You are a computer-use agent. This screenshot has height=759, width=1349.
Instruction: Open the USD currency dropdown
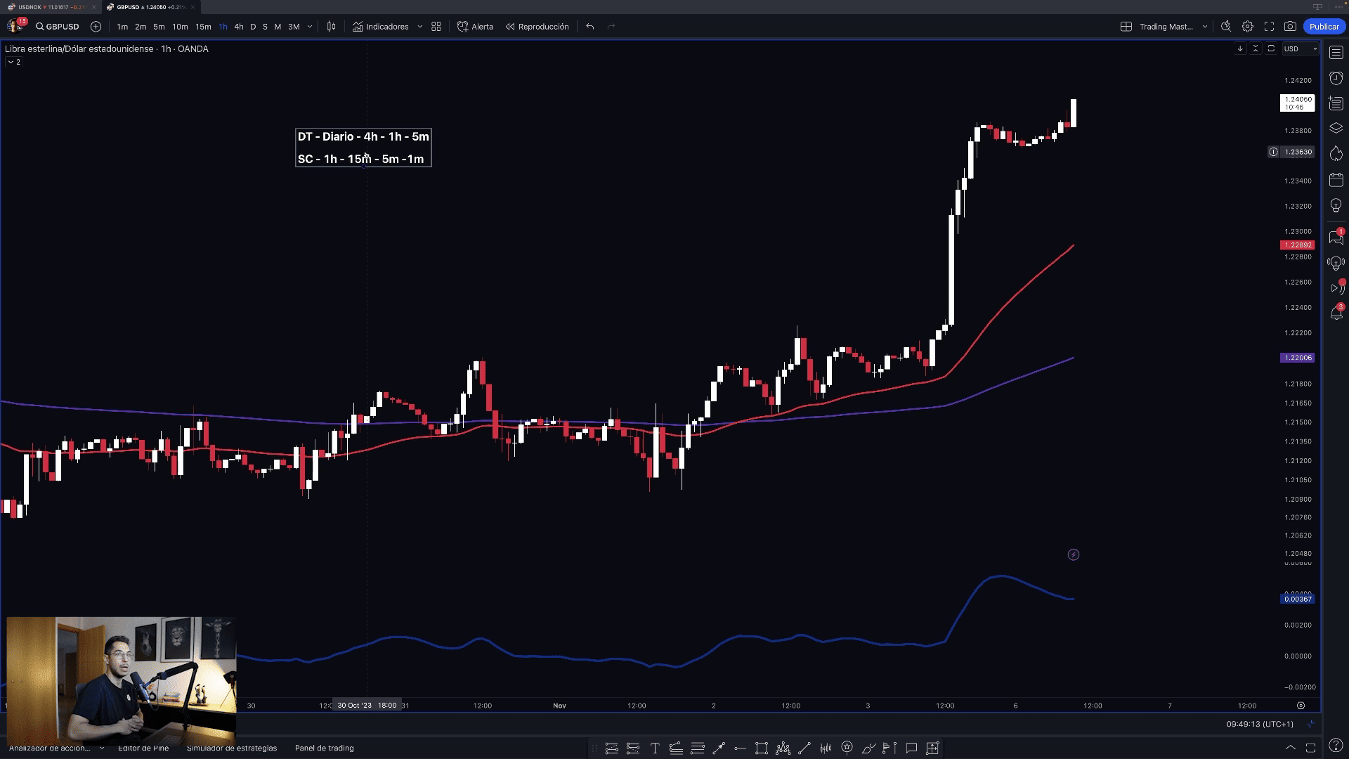[x=1300, y=48]
